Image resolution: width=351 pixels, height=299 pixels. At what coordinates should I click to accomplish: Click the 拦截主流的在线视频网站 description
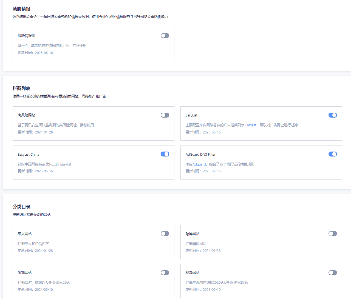217,283
